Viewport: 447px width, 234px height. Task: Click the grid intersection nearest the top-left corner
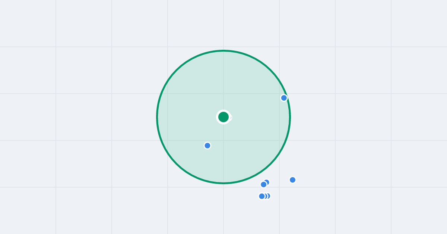pos(56,47)
